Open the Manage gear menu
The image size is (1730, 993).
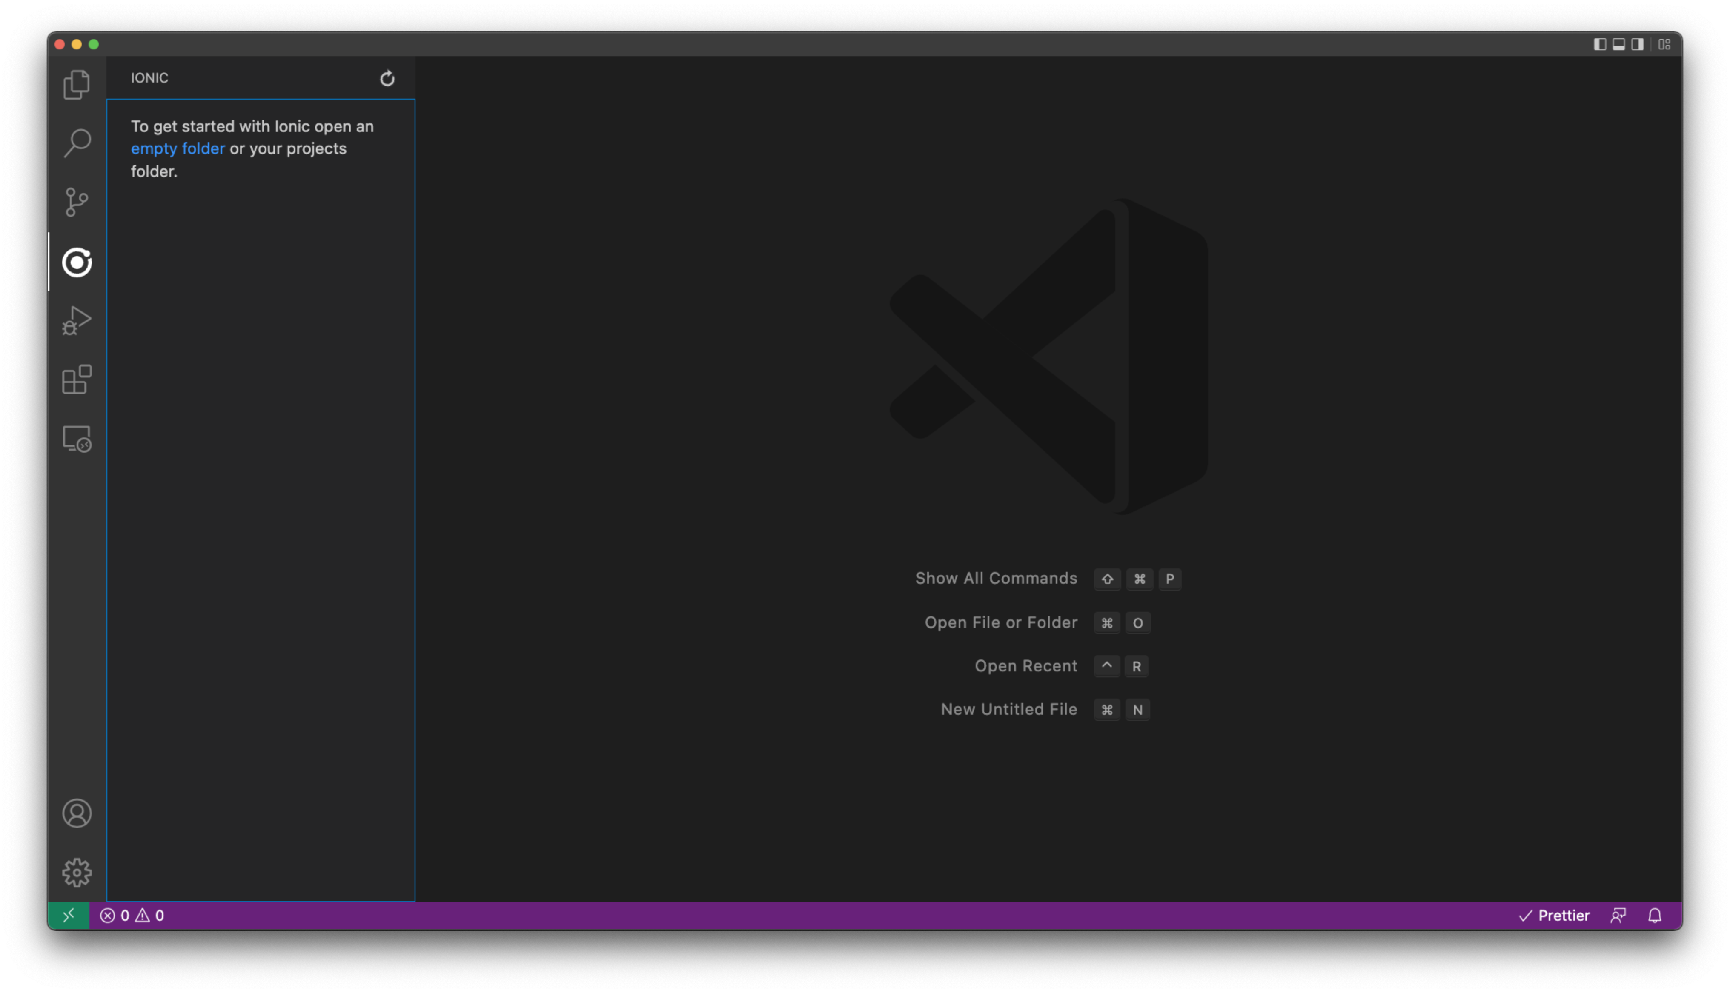[76, 873]
